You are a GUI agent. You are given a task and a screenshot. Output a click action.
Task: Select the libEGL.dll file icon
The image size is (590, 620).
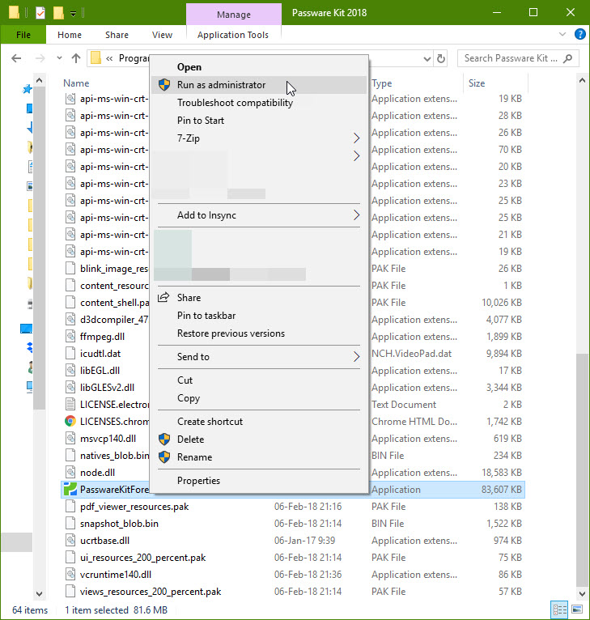pyautogui.click(x=70, y=371)
